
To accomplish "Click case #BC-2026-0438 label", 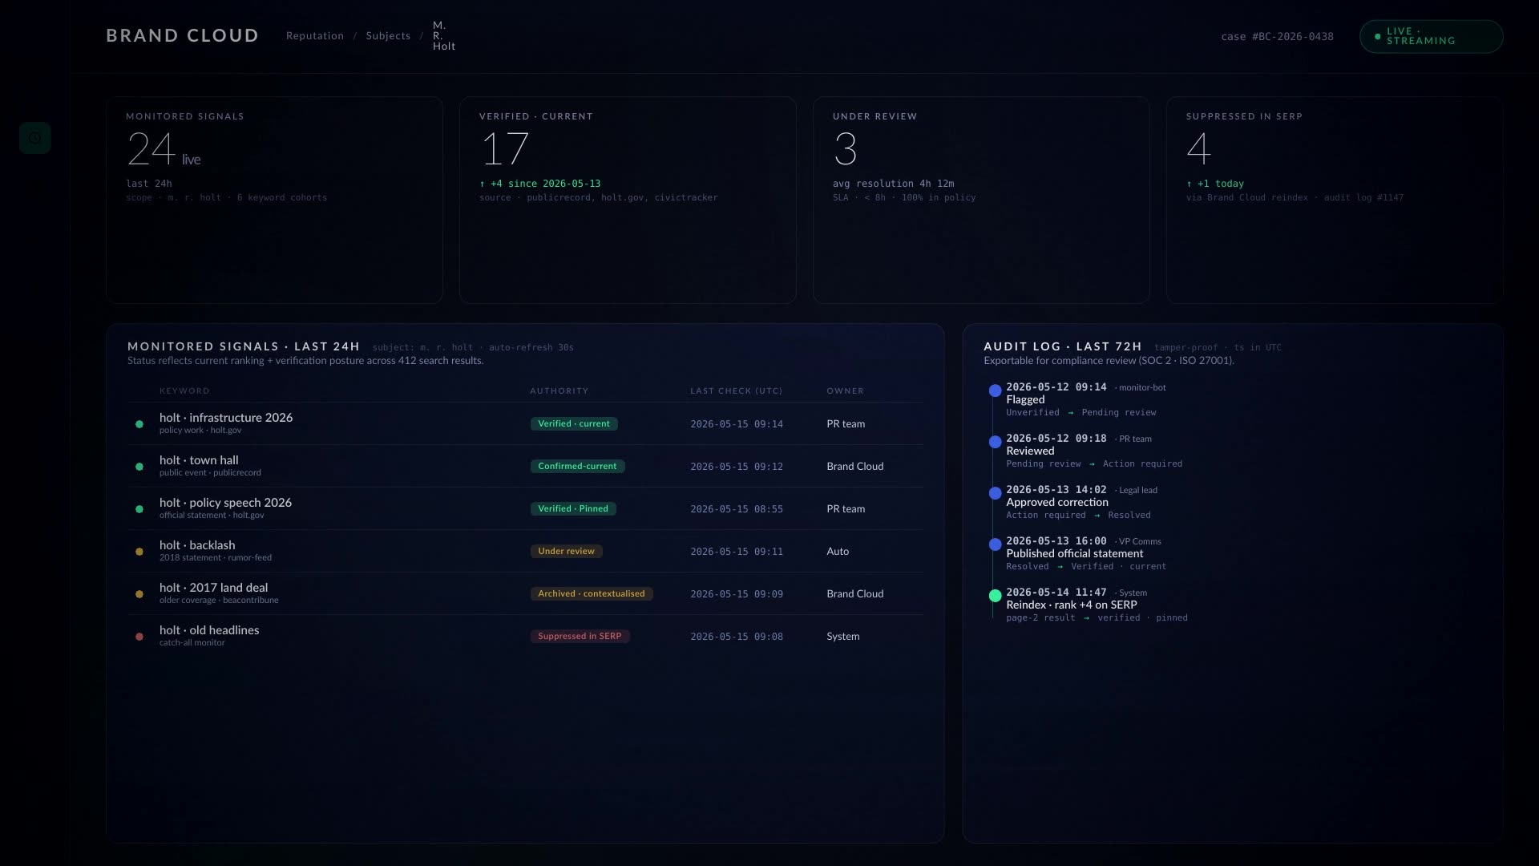I will pyautogui.click(x=1278, y=37).
